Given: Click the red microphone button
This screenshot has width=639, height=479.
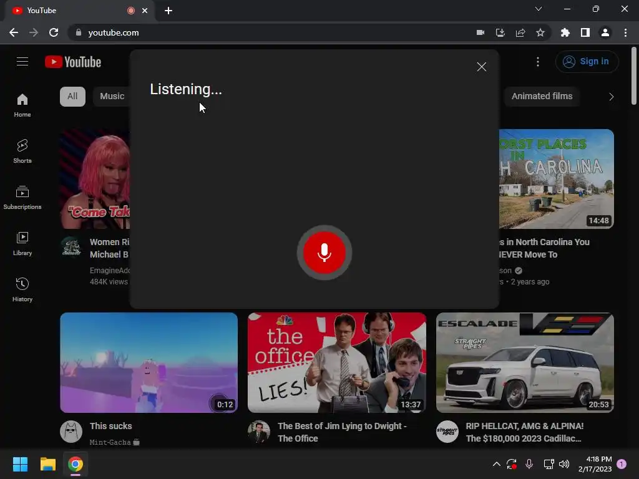Looking at the screenshot, I should click(x=324, y=253).
